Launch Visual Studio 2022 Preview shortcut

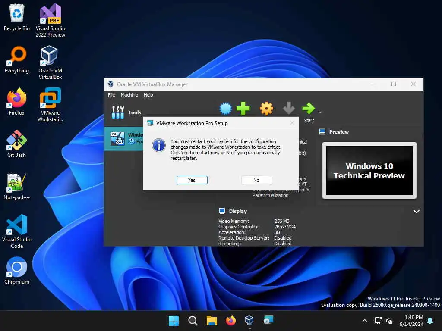[x=50, y=20]
